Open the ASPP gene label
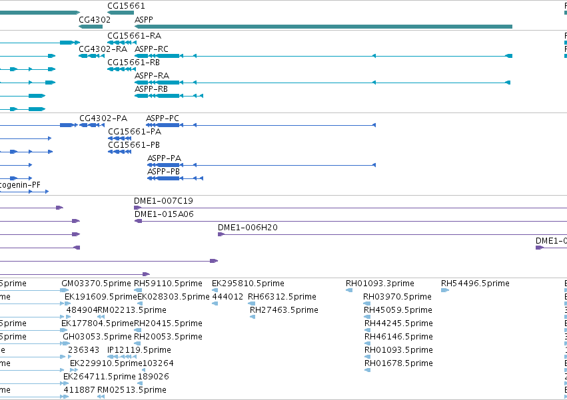Image resolution: width=567 pixels, height=400 pixels. 143,19
